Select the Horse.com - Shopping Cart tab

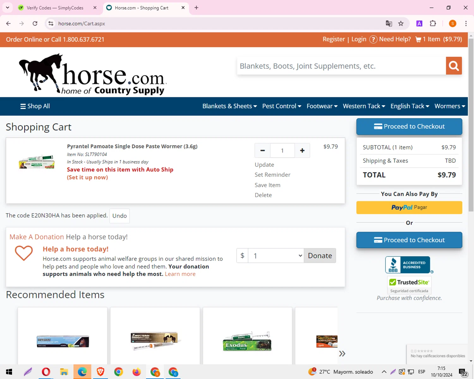click(x=142, y=8)
